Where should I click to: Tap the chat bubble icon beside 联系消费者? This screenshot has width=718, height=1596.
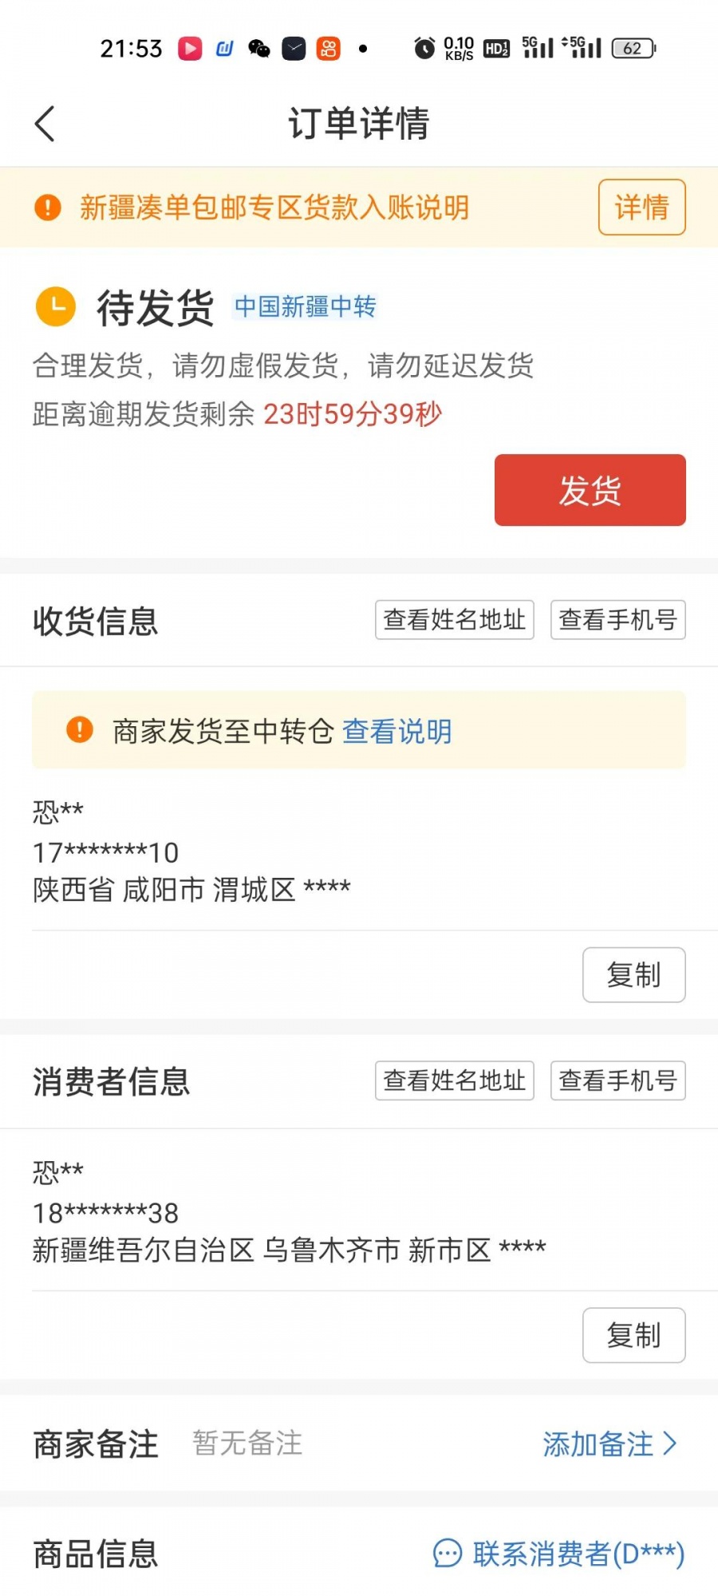(448, 1553)
